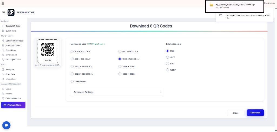Open Scan Data in sidebar
This screenshot has height=132, width=277.
coord(10,74)
